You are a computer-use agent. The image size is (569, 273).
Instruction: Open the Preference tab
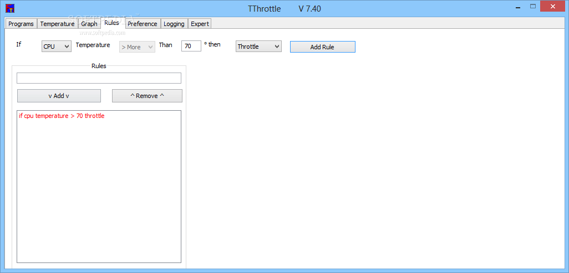(x=142, y=24)
